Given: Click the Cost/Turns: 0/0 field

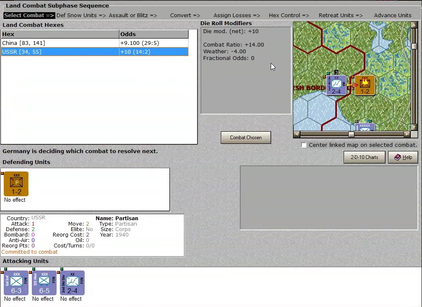Looking at the screenshot, I should [x=74, y=246].
